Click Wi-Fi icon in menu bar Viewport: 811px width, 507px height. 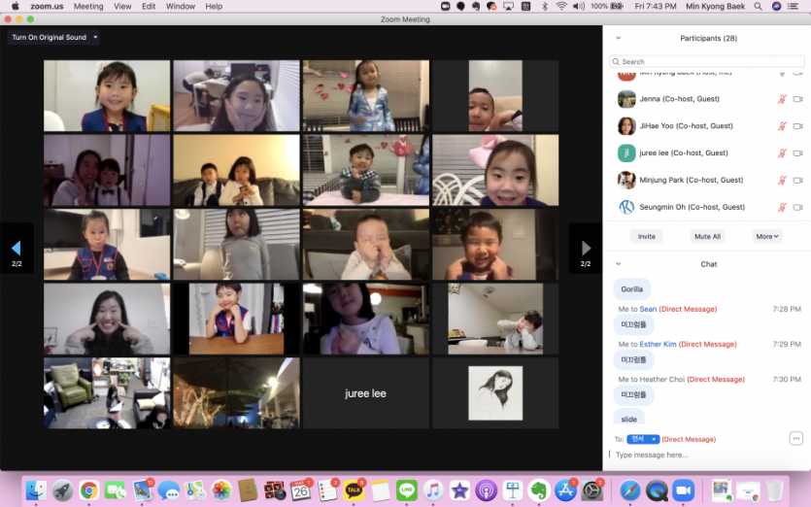[x=561, y=6]
